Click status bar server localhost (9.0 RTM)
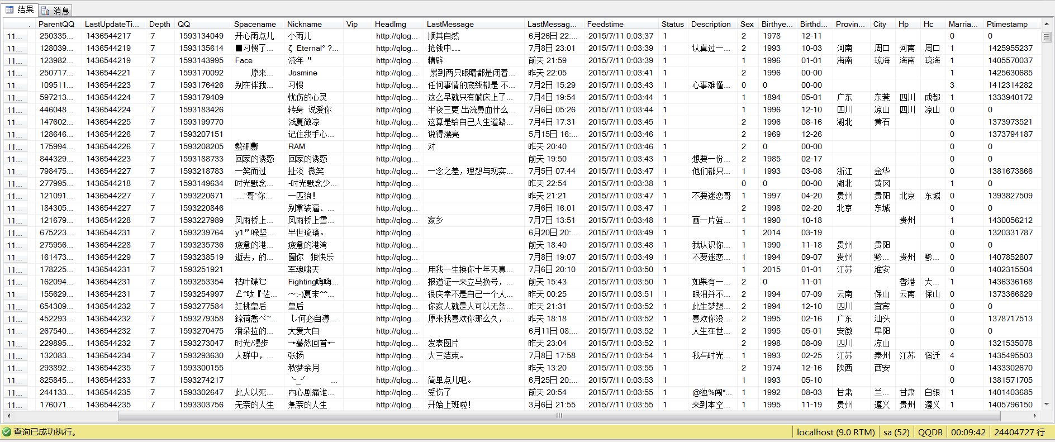Viewport: 1055px width, 442px height. [x=836, y=432]
